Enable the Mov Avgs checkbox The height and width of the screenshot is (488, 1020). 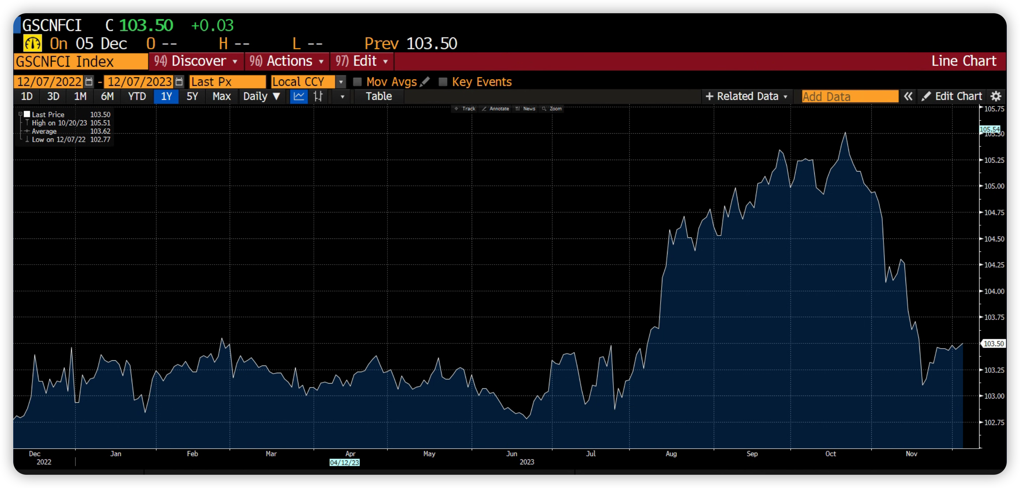click(x=358, y=82)
